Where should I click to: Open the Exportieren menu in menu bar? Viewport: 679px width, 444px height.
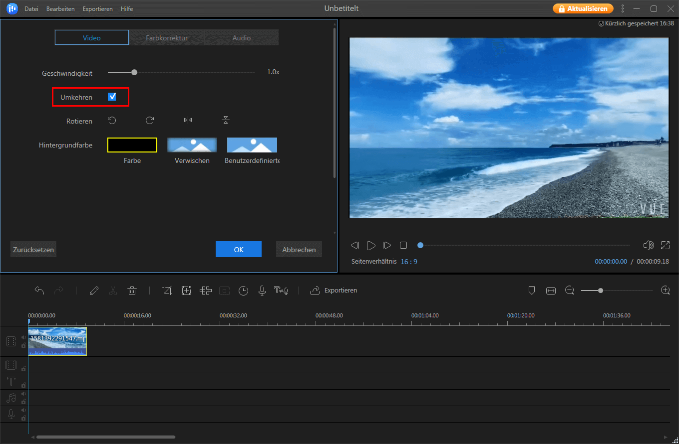(97, 9)
